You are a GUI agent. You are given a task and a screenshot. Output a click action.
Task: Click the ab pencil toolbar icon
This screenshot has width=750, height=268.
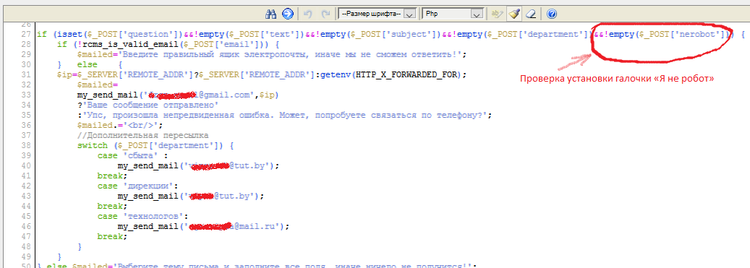497,14
